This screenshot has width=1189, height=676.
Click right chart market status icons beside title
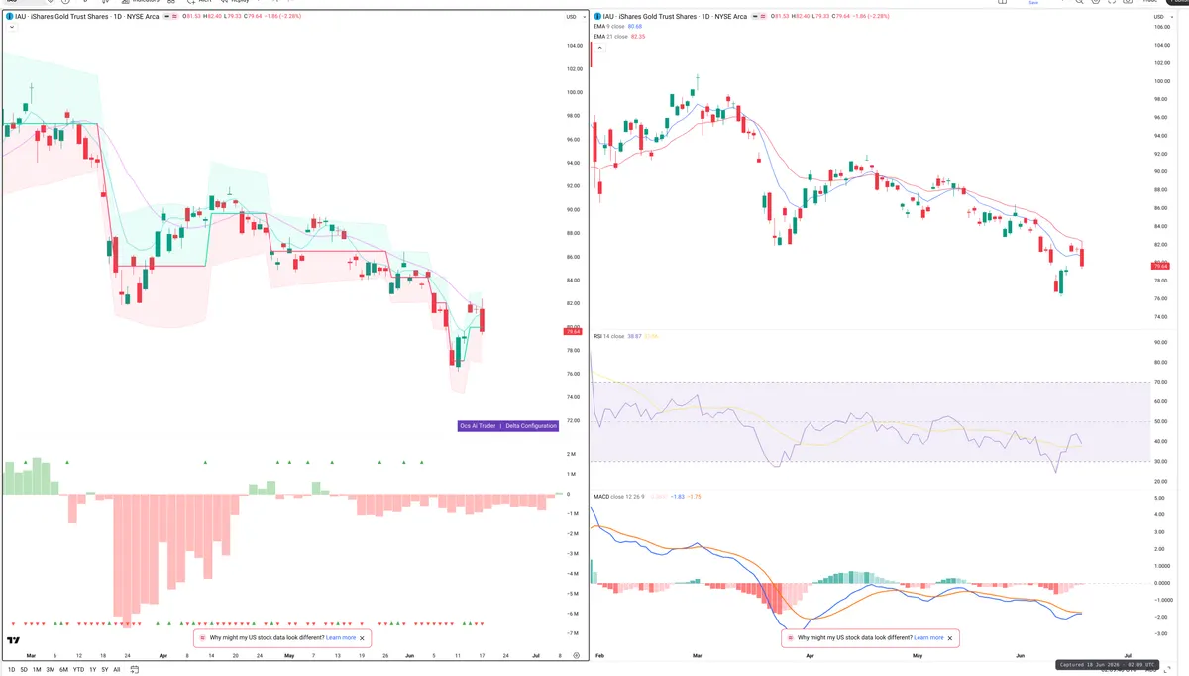point(760,17)
